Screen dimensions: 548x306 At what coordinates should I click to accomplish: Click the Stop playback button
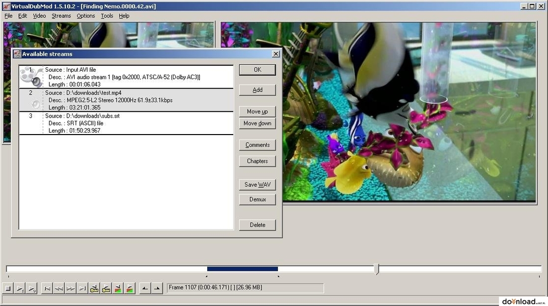coord(8,289)
